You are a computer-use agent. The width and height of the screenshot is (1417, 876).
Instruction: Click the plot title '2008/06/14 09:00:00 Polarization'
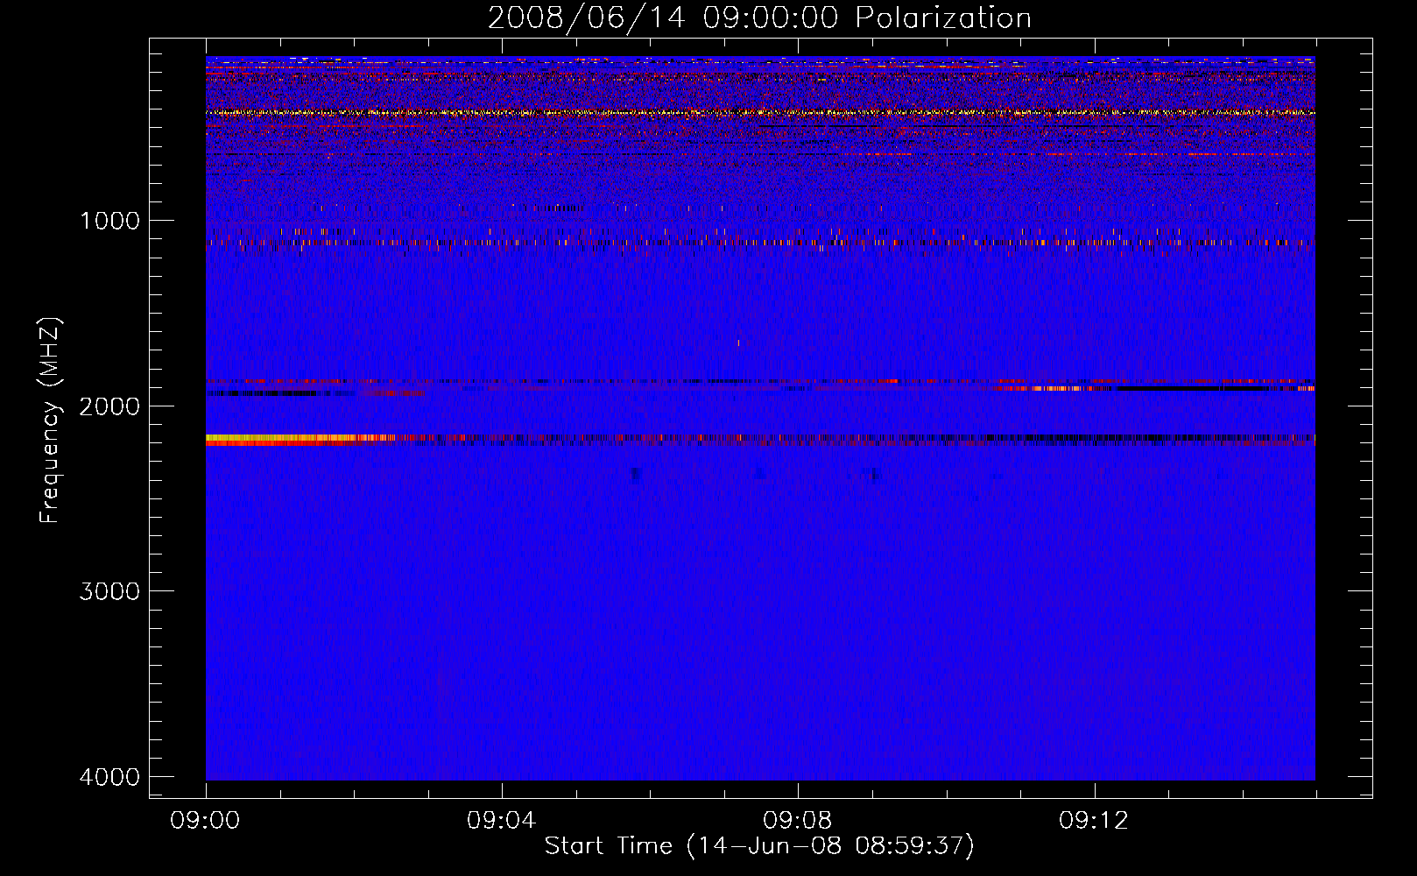pyautogui.click(x=759, y=18)
